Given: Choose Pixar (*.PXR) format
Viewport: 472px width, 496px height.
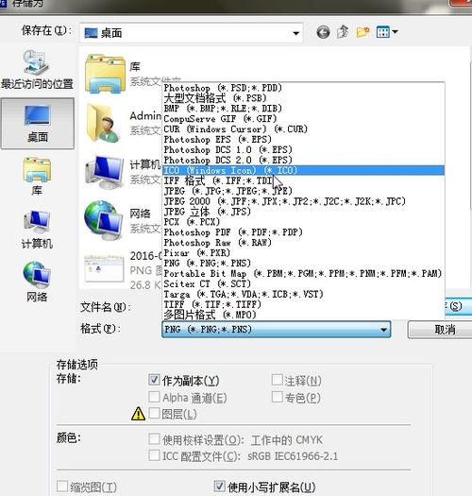Looking at the screenshot, I should (304, 253).
